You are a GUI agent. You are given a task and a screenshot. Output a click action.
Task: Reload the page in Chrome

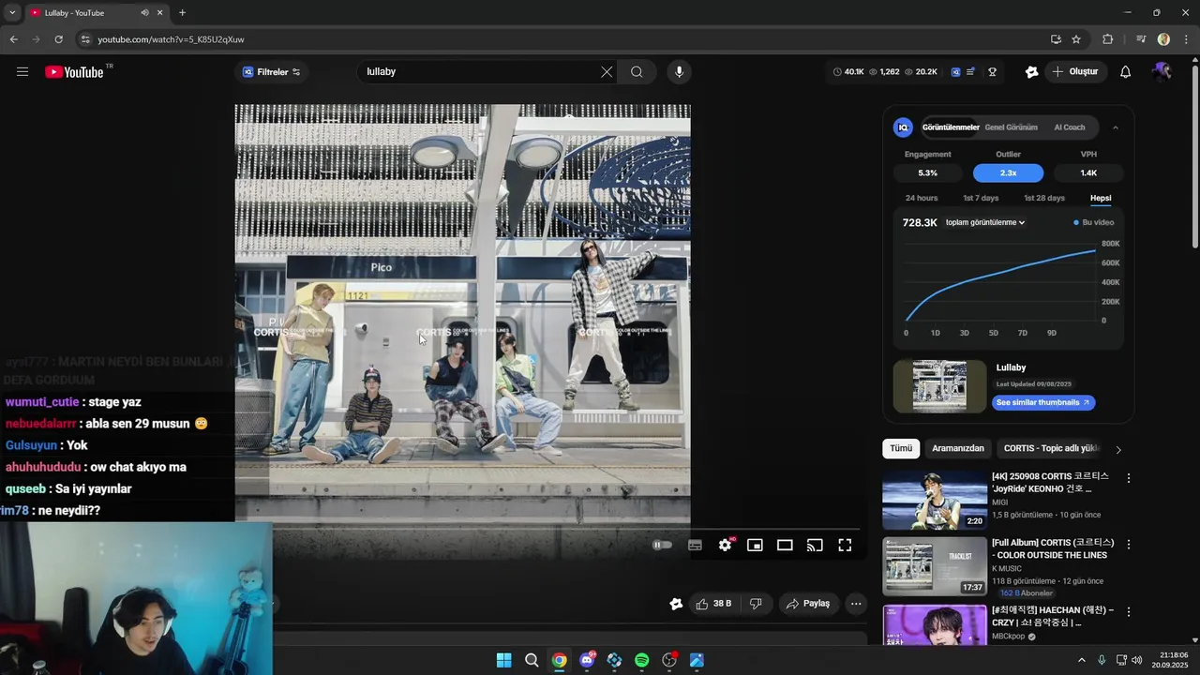[x=58, y=39]
